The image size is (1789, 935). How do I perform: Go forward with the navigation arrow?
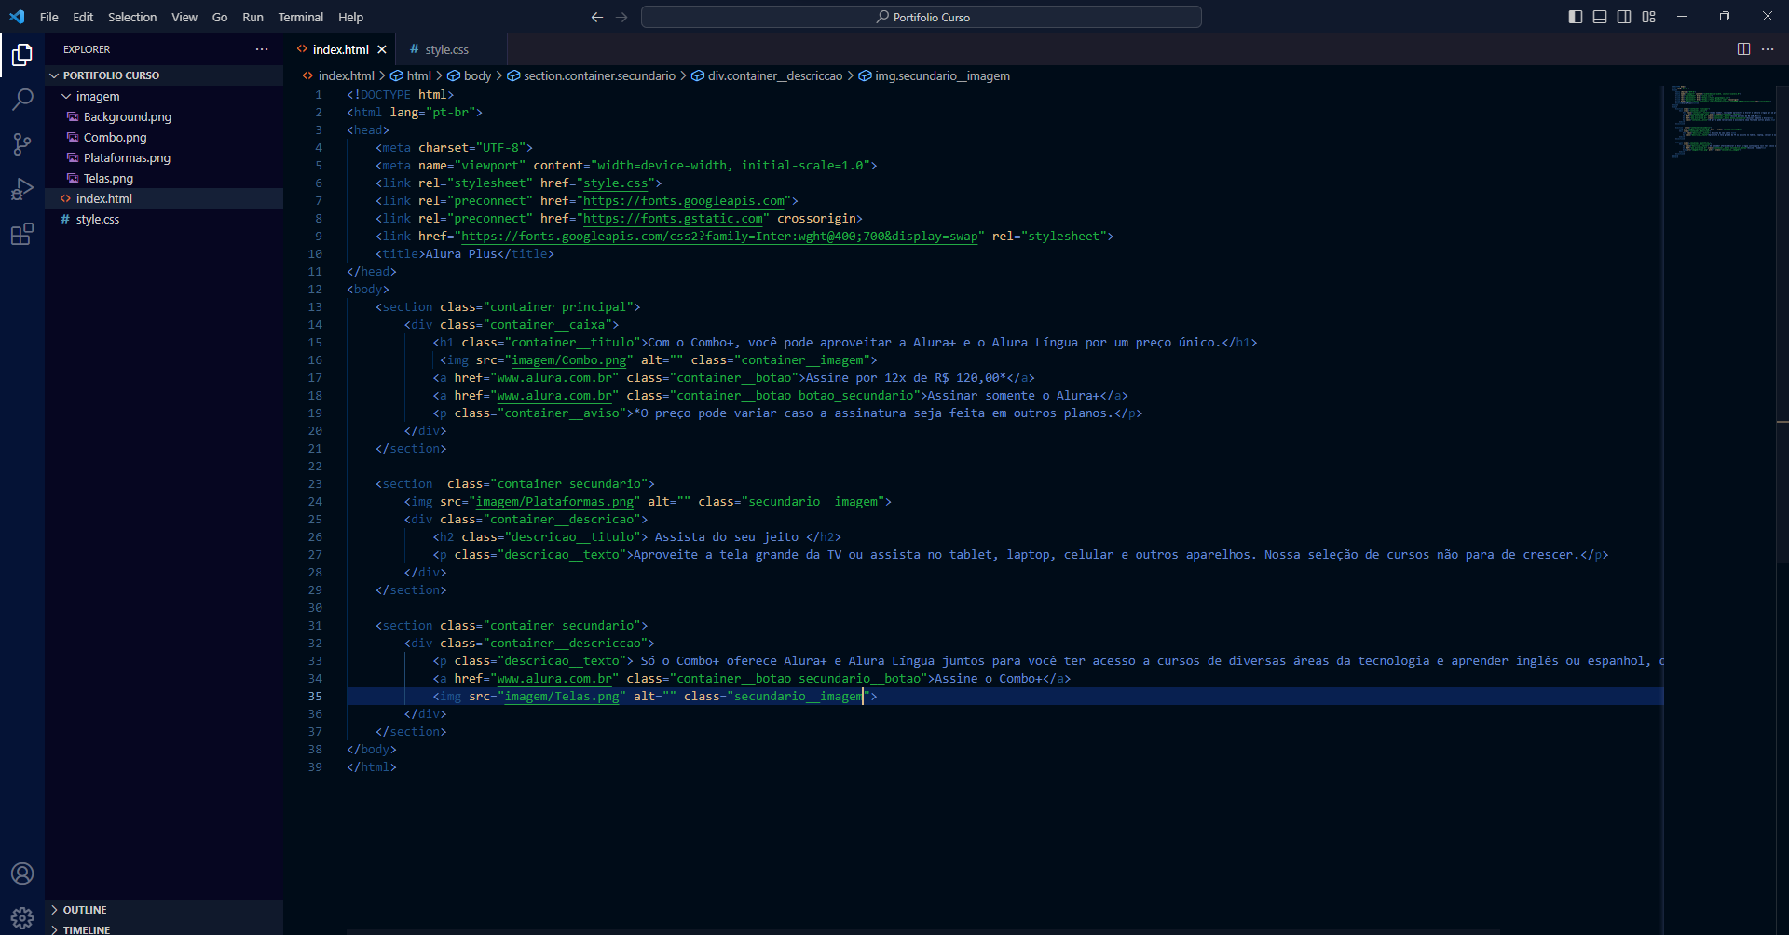pos(621,17)
